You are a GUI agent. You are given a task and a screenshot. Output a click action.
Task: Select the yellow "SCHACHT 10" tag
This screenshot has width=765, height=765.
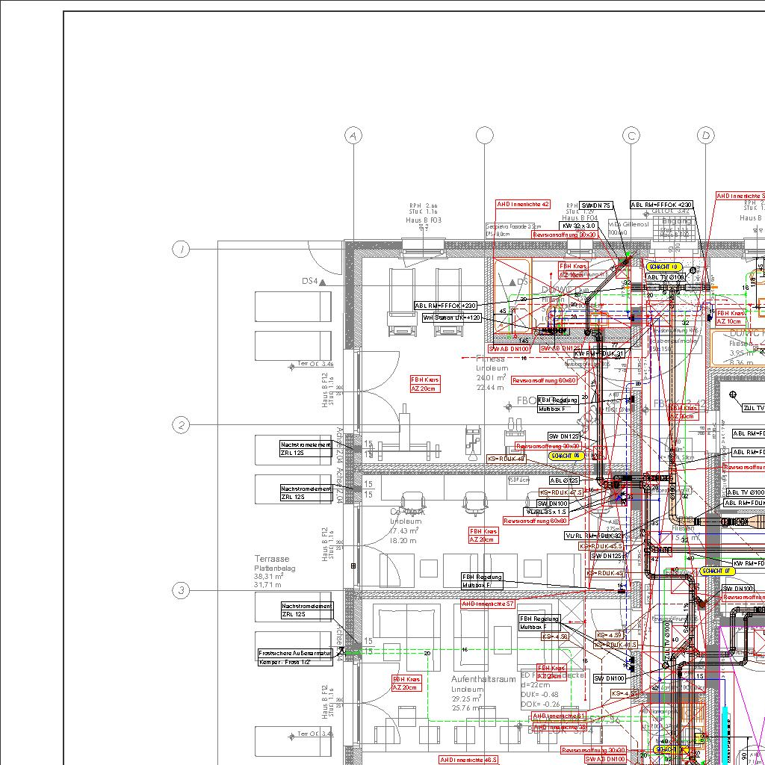pos(664,267)
